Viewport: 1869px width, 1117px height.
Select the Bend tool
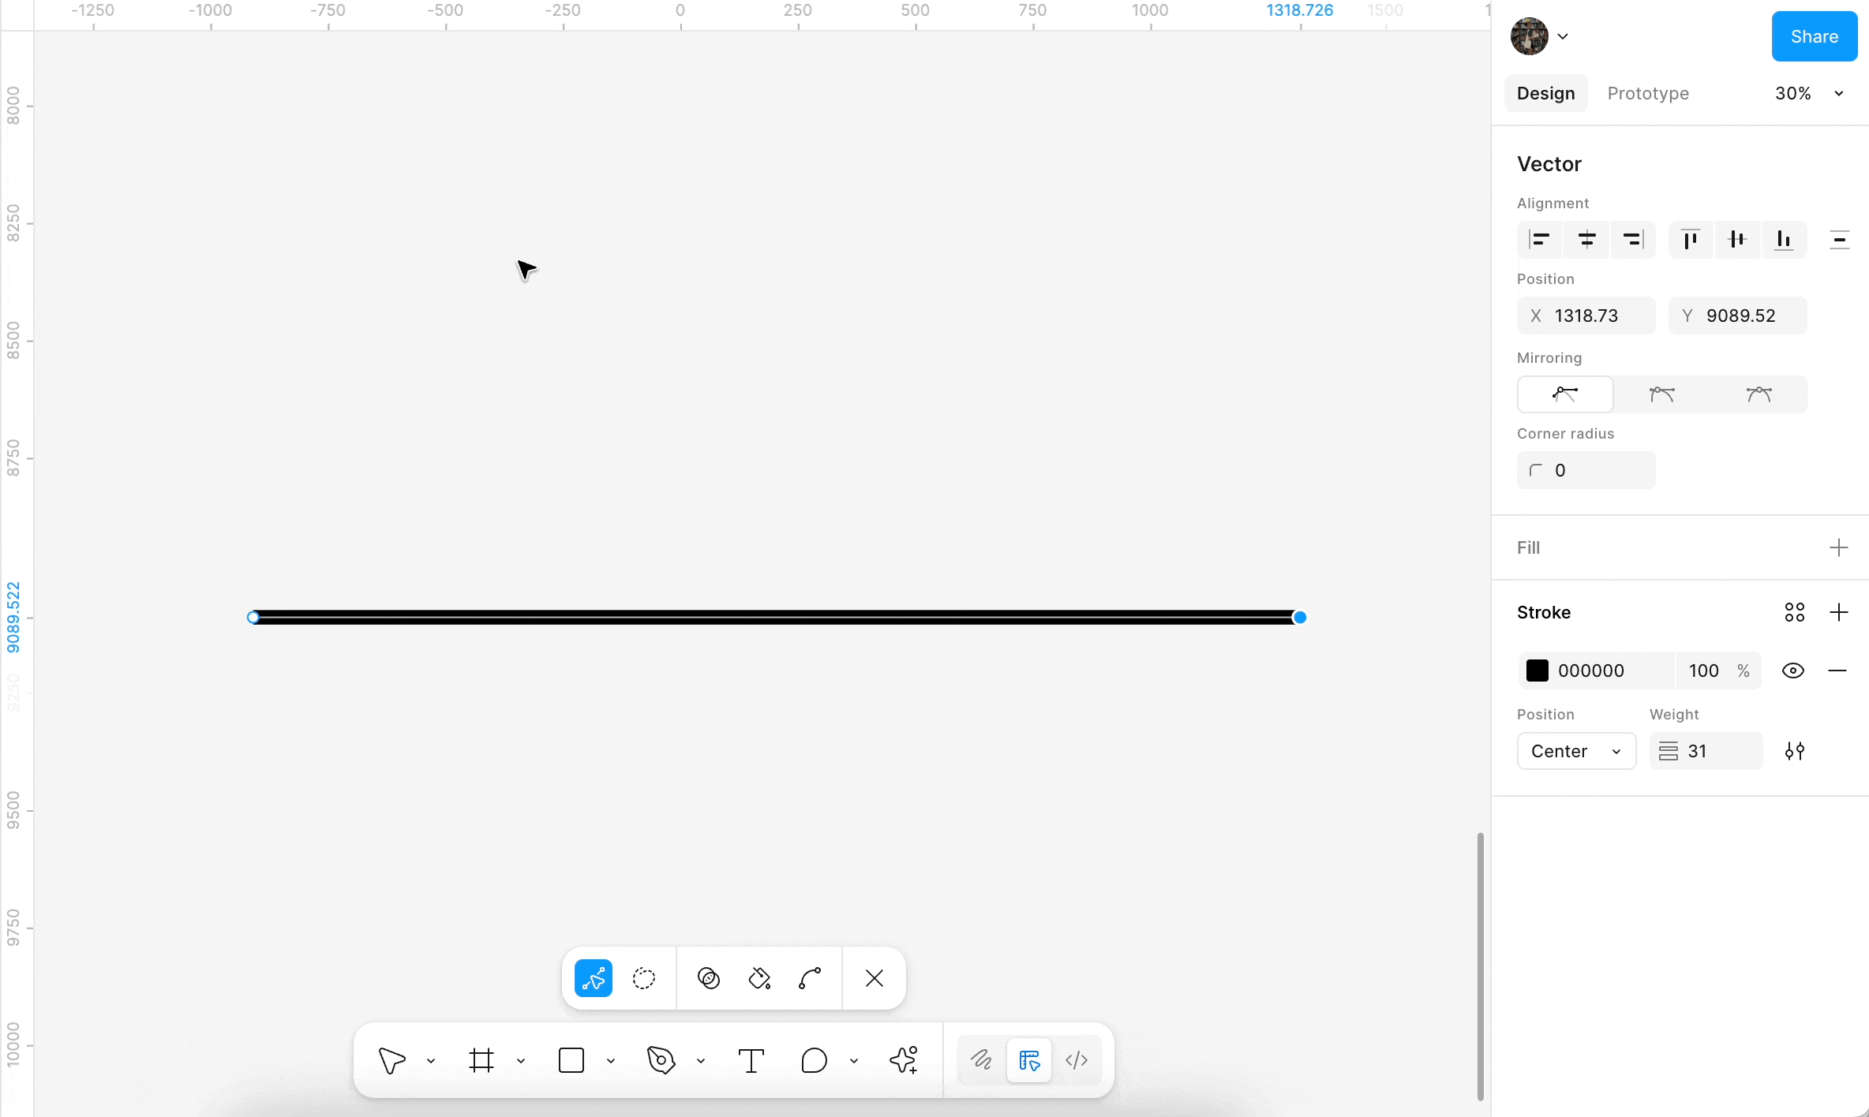click(809, 978)
